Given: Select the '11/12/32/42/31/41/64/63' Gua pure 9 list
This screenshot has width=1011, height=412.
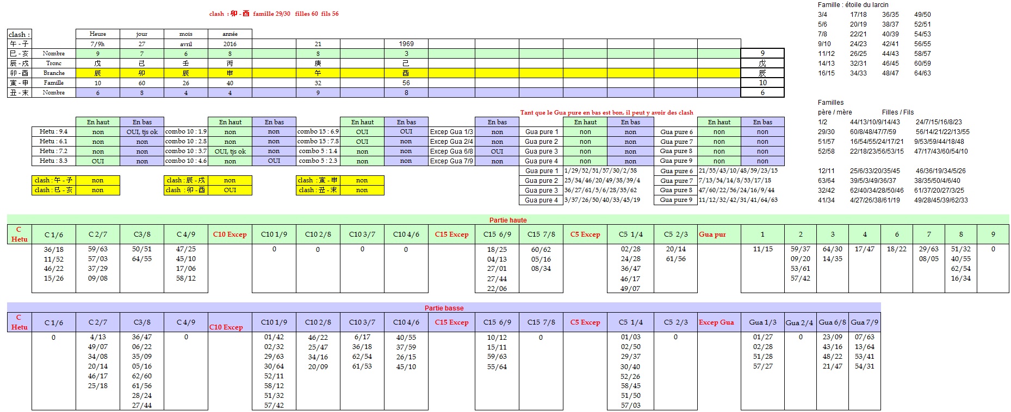Looking at the screenshot, I should pyautogui.click(x=738, y=200).
